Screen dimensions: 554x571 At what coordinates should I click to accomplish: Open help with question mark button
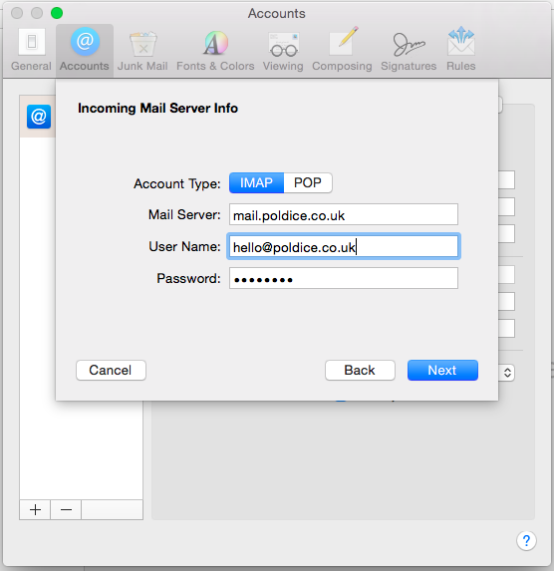526,541
